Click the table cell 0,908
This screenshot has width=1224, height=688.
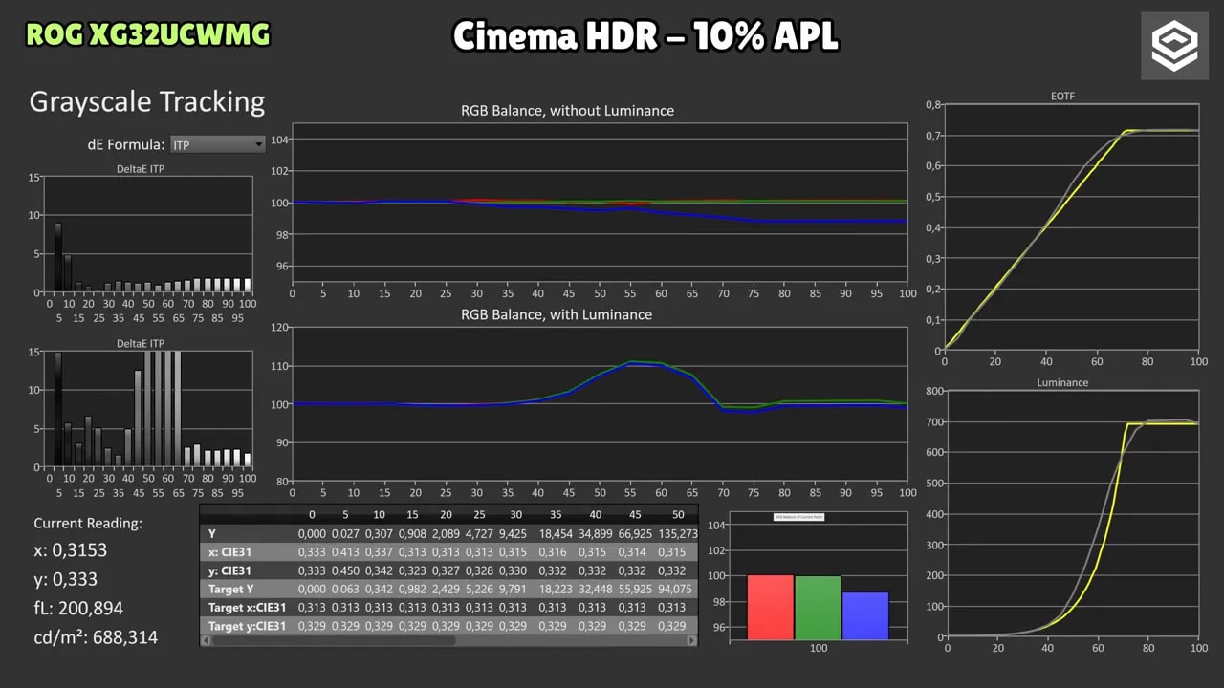pyautogui.click(x=412, y=533)
